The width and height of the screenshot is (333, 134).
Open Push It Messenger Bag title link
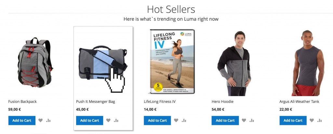[96, 102]
